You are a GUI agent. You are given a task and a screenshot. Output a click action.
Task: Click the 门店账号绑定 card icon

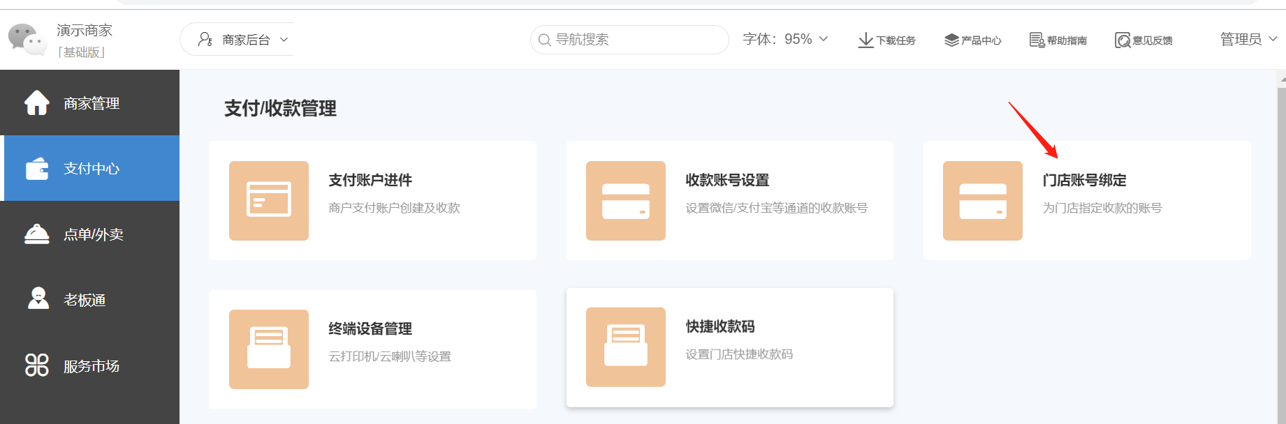[982, 201]
